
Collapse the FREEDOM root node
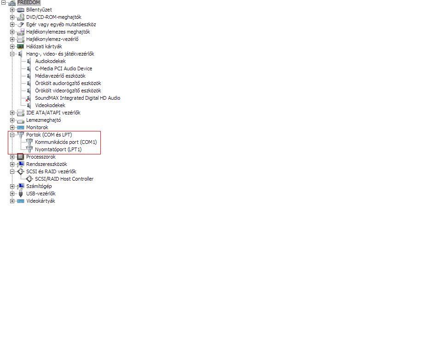[x=3, y=3]
